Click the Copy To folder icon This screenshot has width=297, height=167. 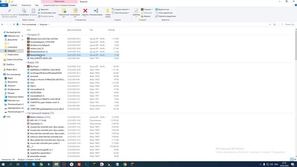[75, 11]
